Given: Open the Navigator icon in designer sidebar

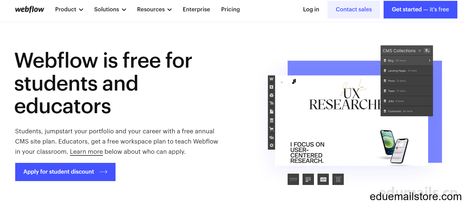Looking at the screenshot, I should (271, 103).
